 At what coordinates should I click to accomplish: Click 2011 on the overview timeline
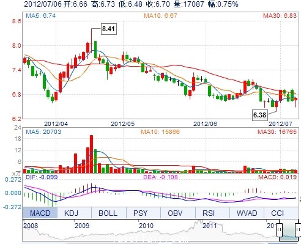coord(210,226)
